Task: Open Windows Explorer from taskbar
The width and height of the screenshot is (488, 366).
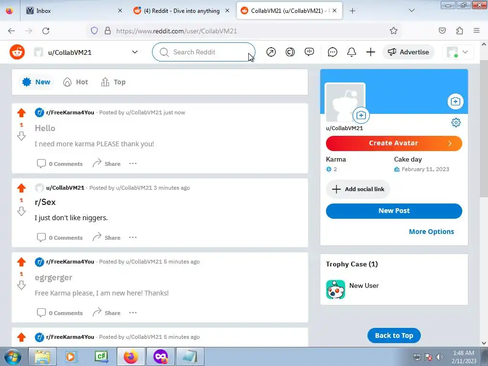Action: (x=42, y=356)
